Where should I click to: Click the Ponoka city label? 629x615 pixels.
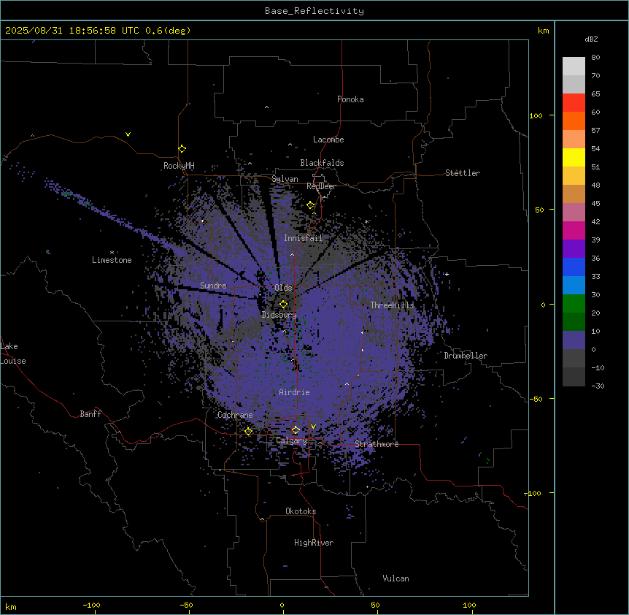(350, 99)
